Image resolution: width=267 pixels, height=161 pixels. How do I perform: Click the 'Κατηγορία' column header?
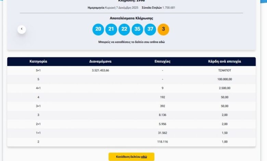click(x=38, y=62)
